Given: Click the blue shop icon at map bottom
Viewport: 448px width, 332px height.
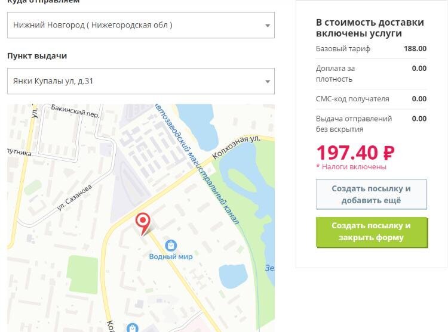Looking at the screenshot, I should coord(132,328).
